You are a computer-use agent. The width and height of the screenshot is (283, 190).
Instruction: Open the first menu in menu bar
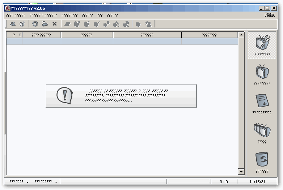click(16, 15)
